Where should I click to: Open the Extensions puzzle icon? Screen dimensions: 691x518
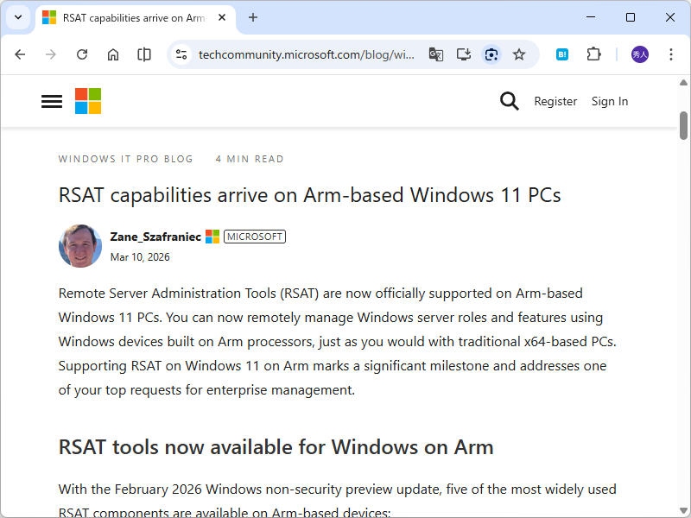[593, 54]
